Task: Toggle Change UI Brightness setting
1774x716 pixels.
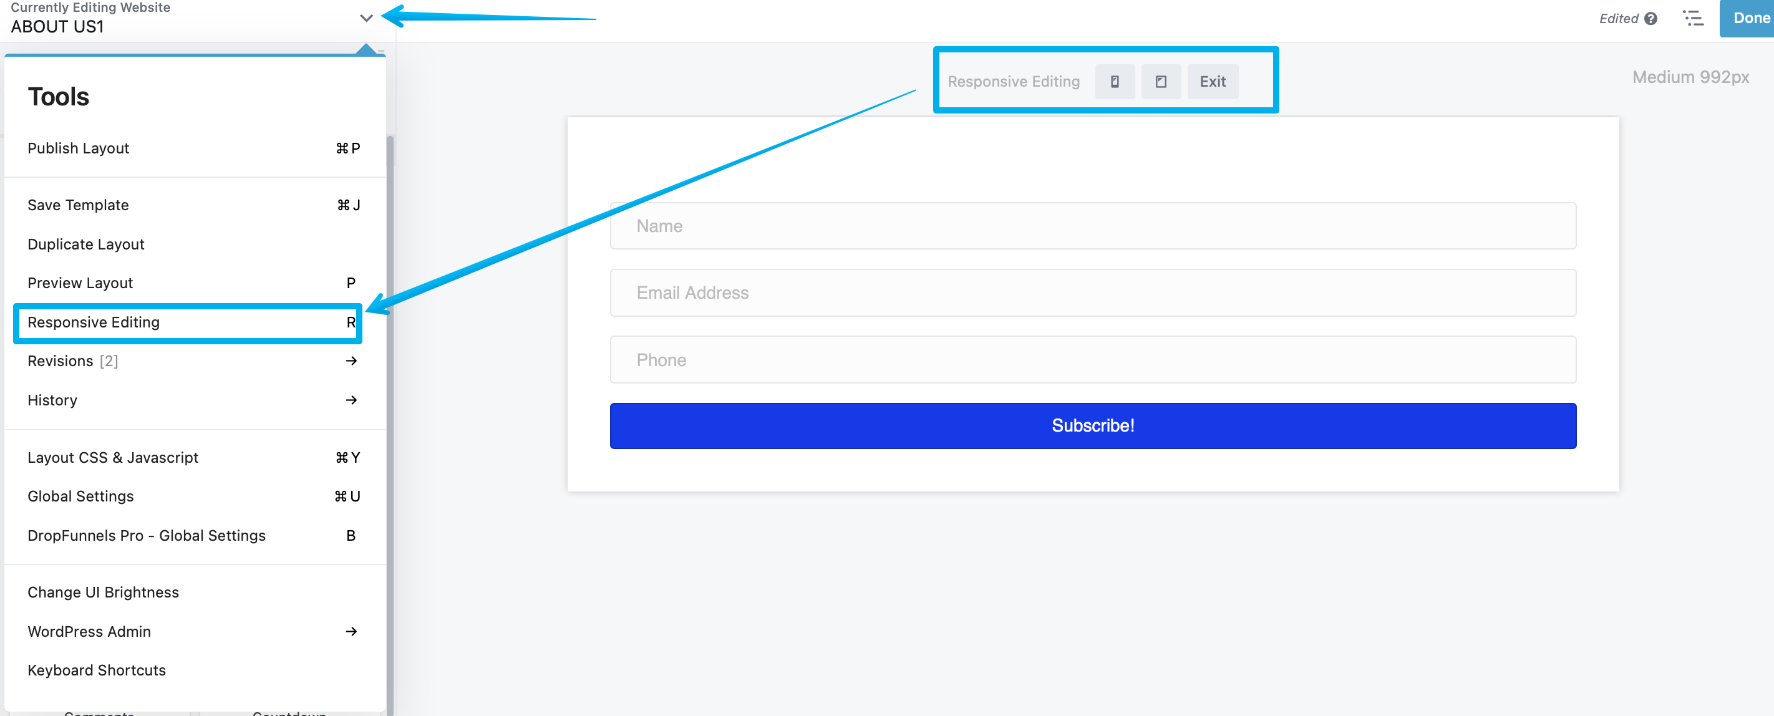Action: click(x=102, y=592)
